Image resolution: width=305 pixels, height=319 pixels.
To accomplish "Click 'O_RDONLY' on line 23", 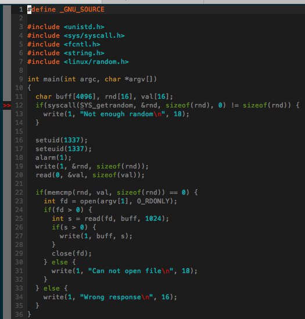I will pyautogui.click(x=153, y=201).
